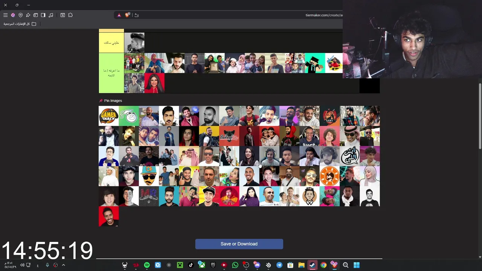Open WhatsApp from the taskbar
Image resolution: width=482 pixels, height=271 pixels.
[235, 265]
